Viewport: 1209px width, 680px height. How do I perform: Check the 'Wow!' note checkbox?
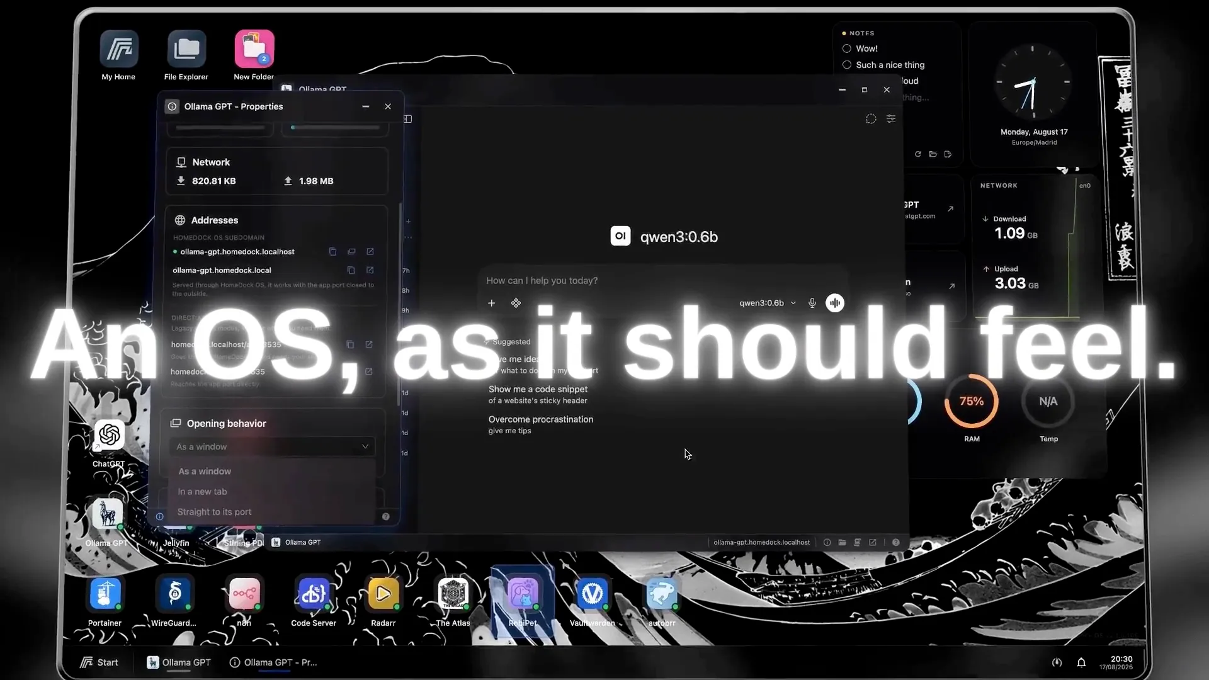tap(847, 48)
